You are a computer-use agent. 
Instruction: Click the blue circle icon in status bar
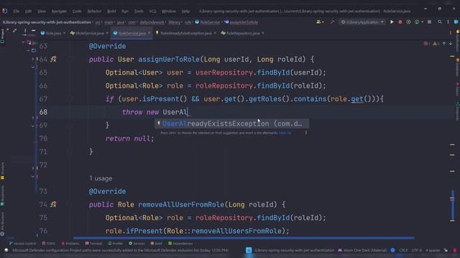[393, 250]
